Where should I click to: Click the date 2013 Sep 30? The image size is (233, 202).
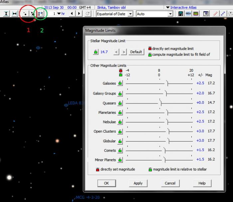pyautogui.click(x=54, y=7)
